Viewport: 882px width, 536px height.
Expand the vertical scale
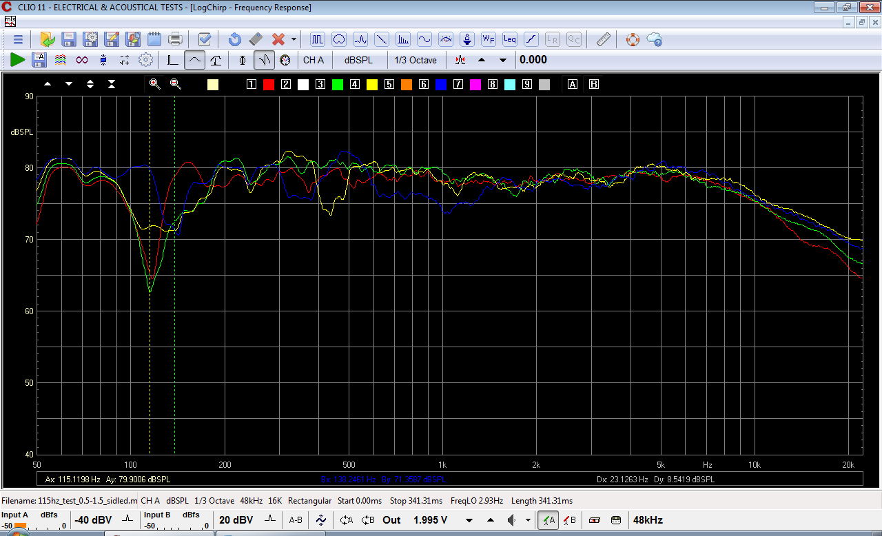90,84
